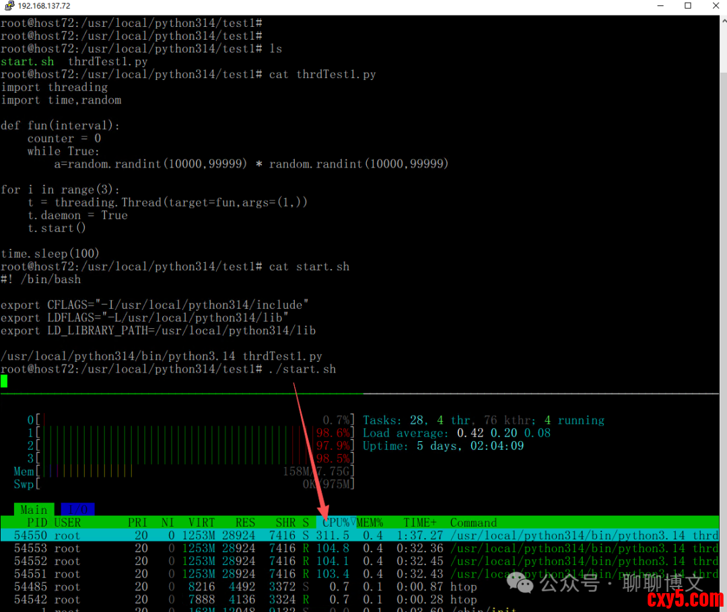727x612 pixels.
Task: Sort processes by the CPU% column
Action: pos(336,523)
